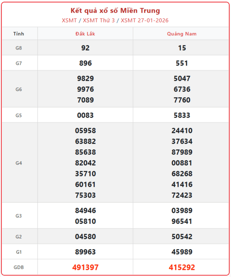Click Quảng Nam G8 number 15
The width and height of the screenshot is (231, 277).
click(x=182, y=48)
